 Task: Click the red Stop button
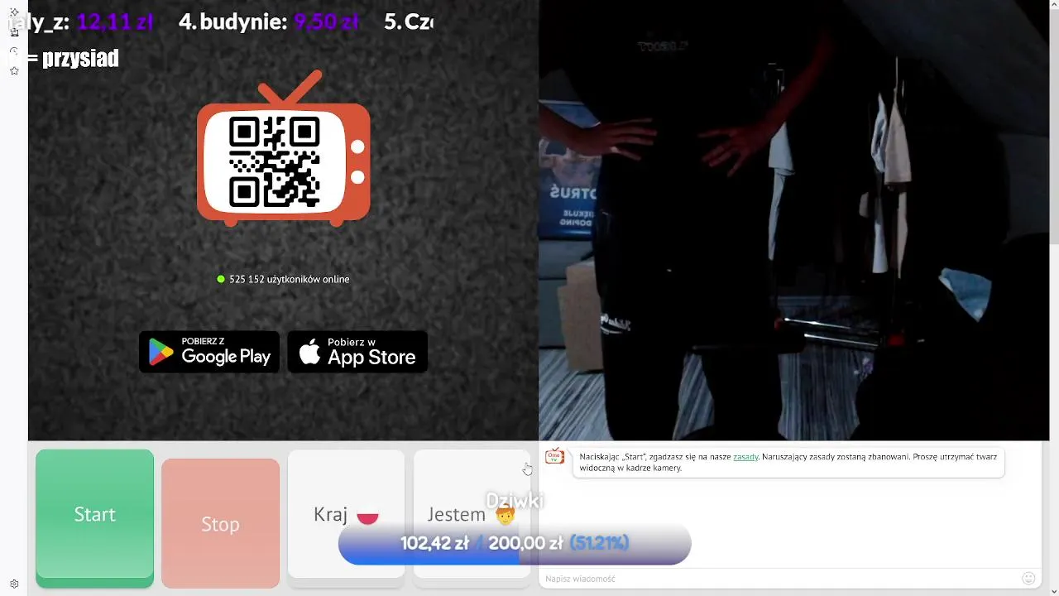click(x=220, y=524)
